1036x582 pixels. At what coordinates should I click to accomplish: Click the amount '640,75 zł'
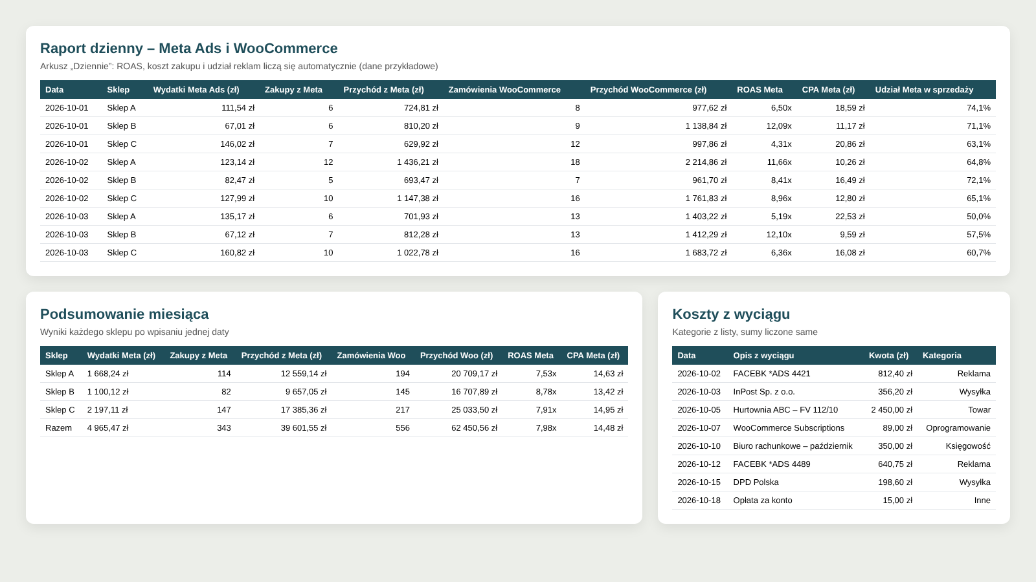895,464
